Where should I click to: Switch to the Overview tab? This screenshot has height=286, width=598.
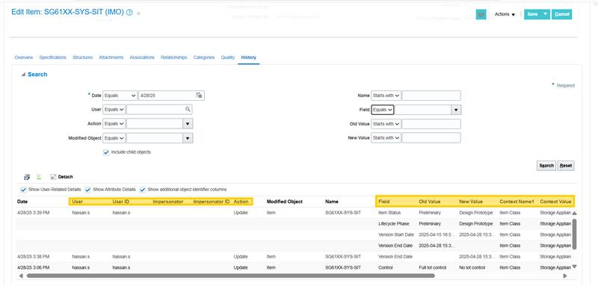24,57
